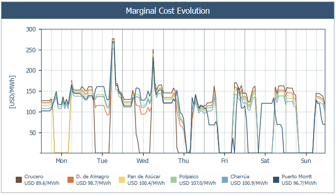336x195 pixels.
Task: Click the 150 y-axis tick label
Action: (x=31, y=91)
